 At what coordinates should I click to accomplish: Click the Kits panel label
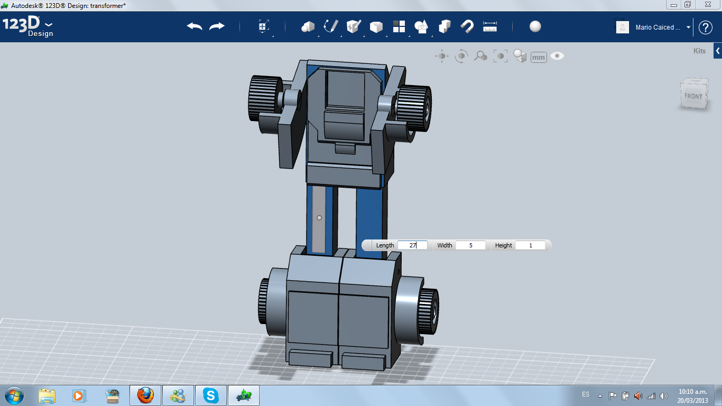point(699,51)
